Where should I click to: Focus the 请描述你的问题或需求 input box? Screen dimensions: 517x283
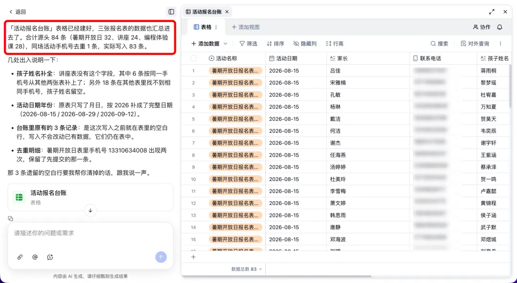90,233
